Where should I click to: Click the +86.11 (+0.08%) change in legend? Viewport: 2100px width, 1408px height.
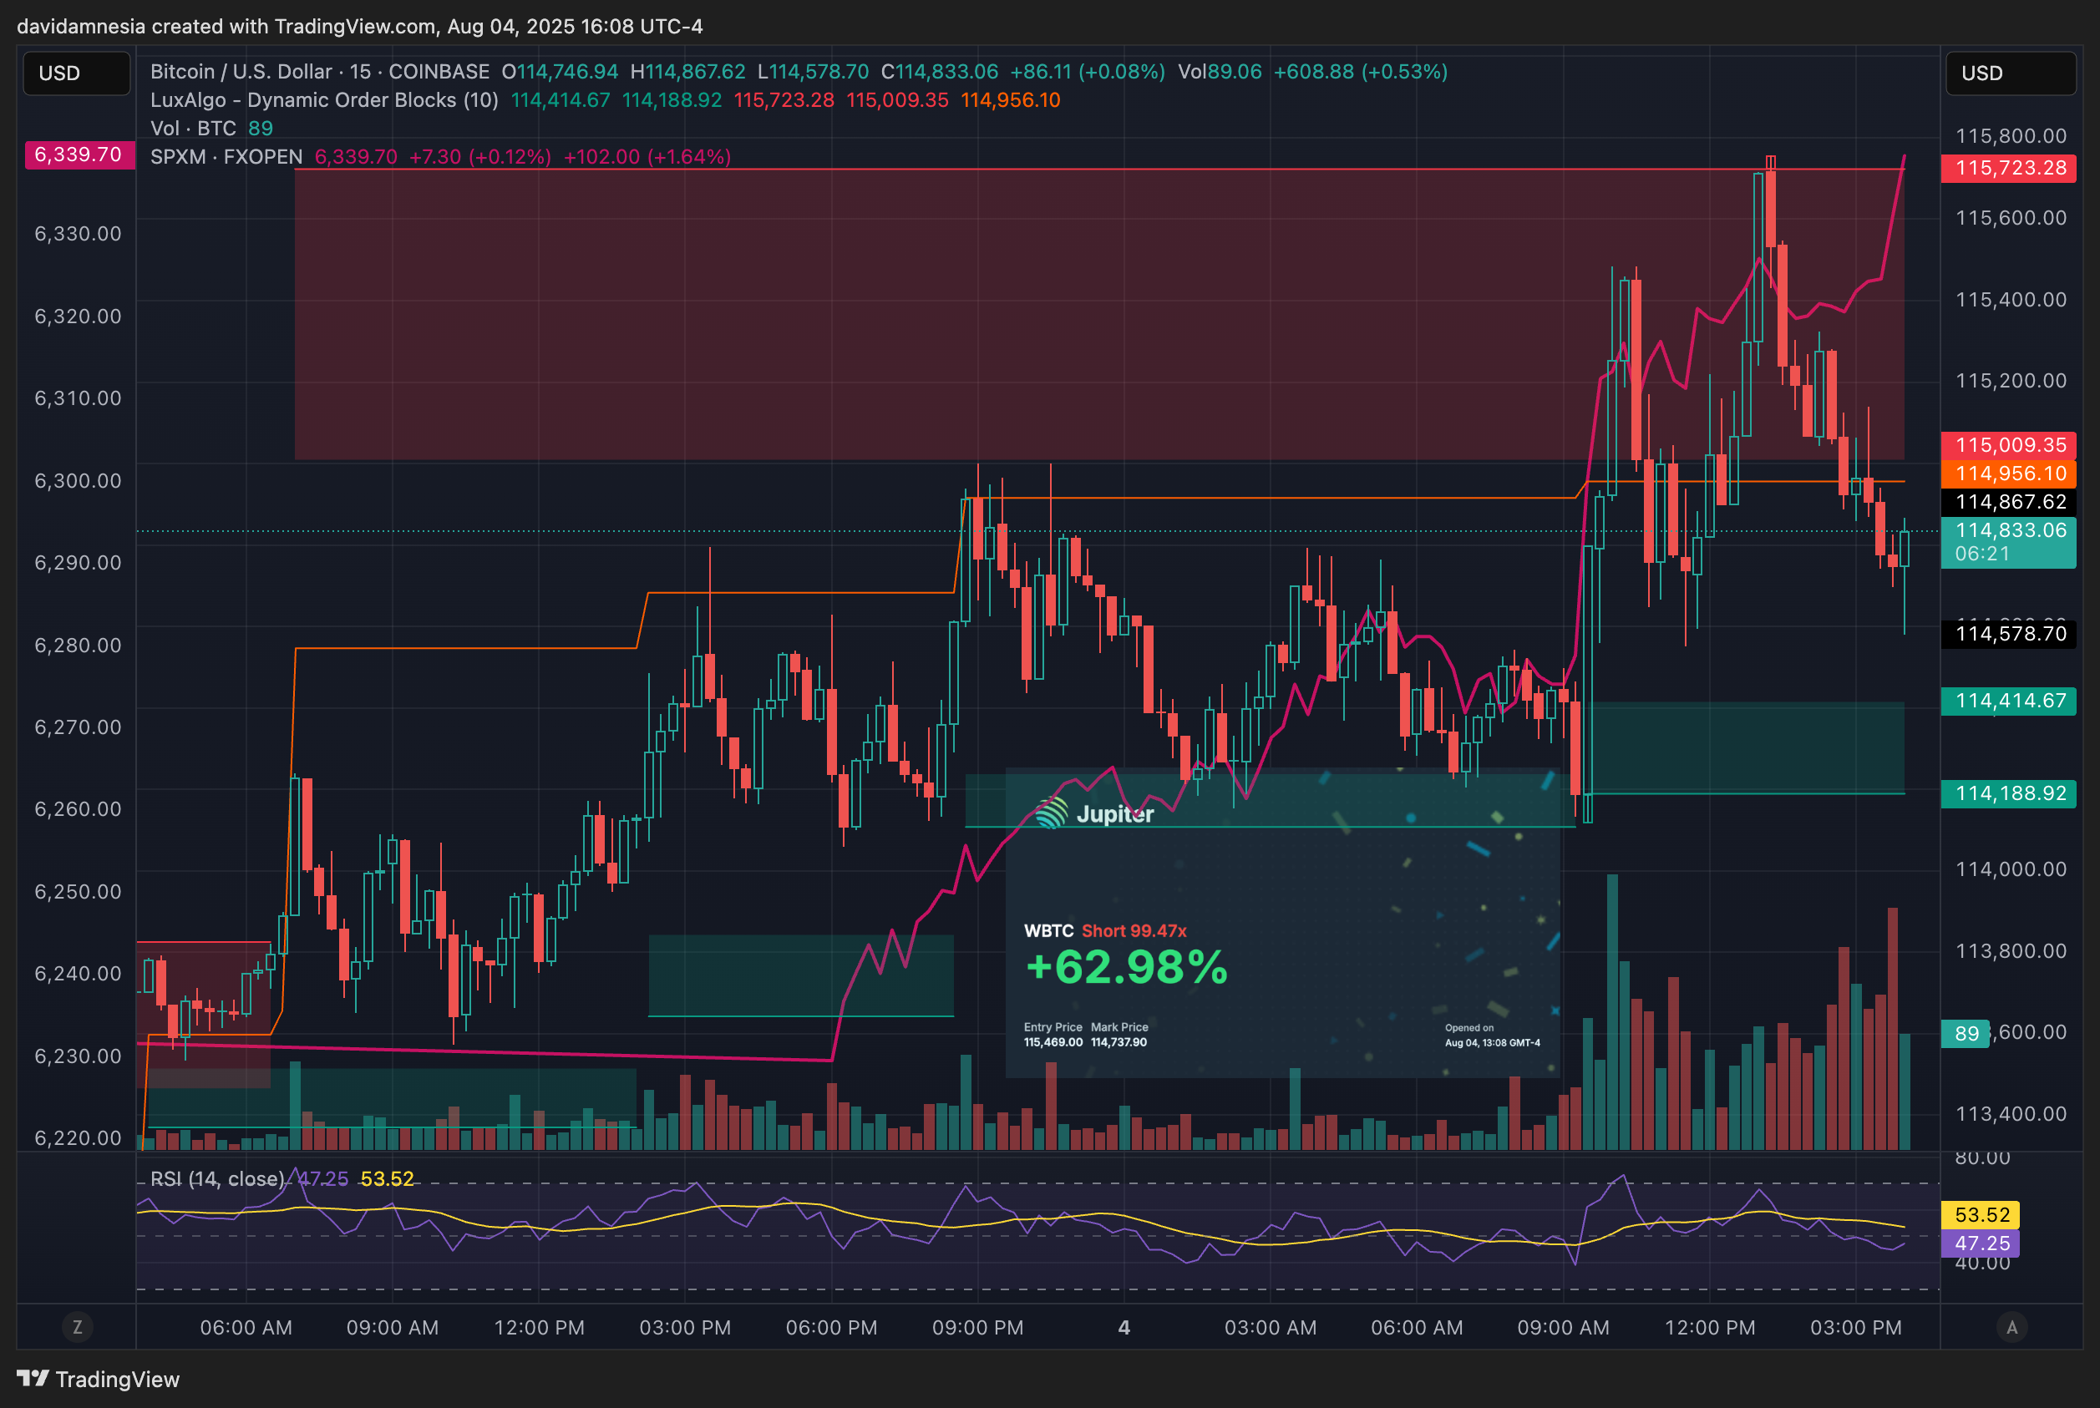tap(1087, 72)
